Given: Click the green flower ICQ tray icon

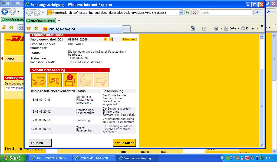Looking at the screenshot, I should click(x=227, y=158).
